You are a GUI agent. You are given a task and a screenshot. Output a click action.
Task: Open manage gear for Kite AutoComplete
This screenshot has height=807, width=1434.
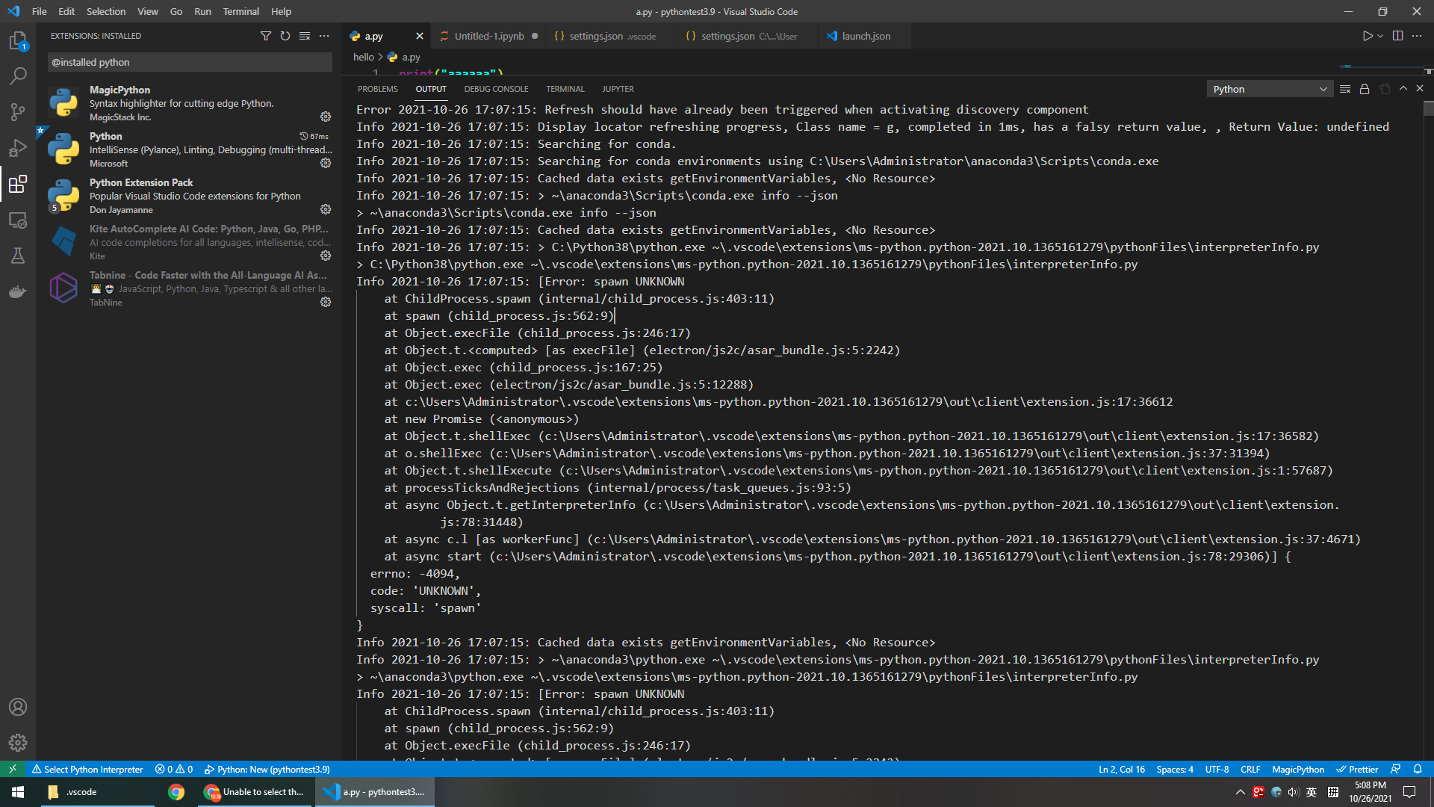coord(326,256)
